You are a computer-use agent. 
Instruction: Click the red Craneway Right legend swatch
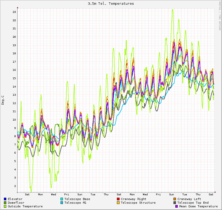click(x=118, y=199)
